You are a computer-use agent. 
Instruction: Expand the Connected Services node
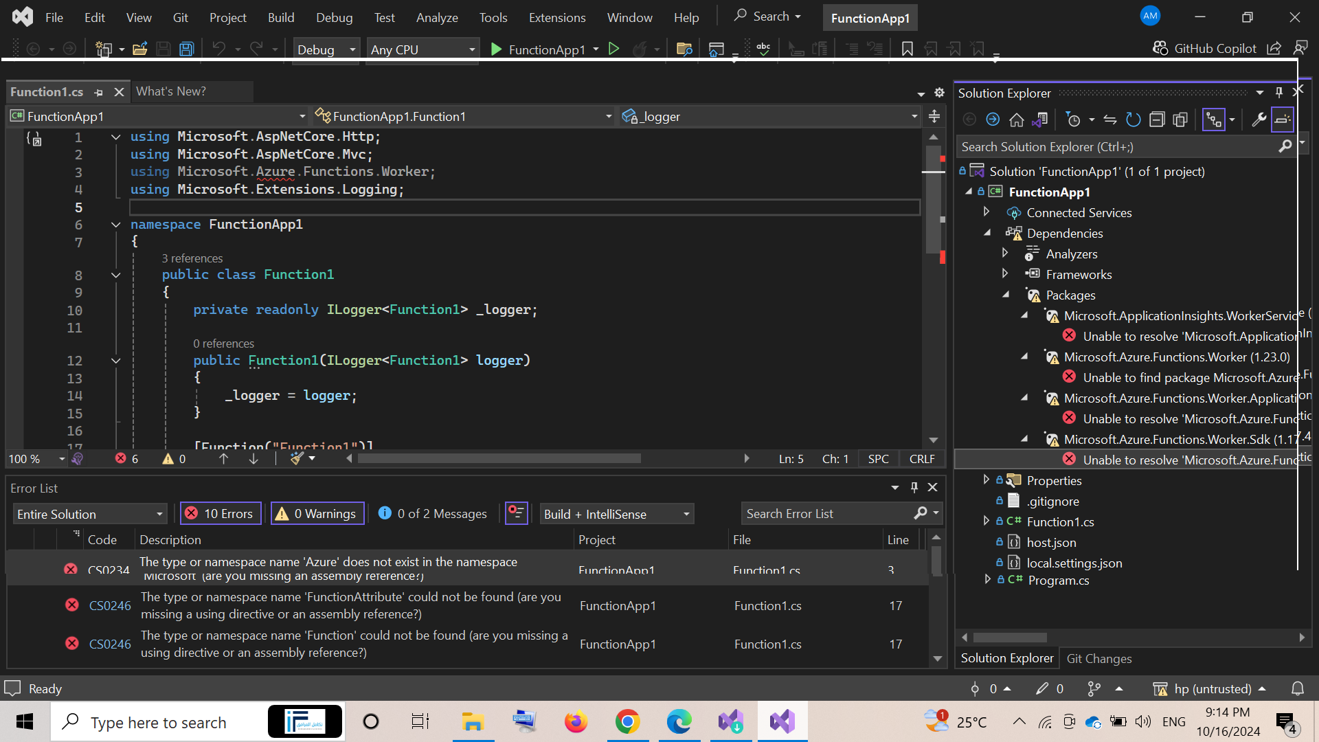point(987,212)
